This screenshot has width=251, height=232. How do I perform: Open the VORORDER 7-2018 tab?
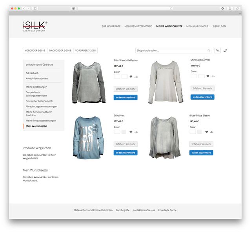[x=85, y=50]
